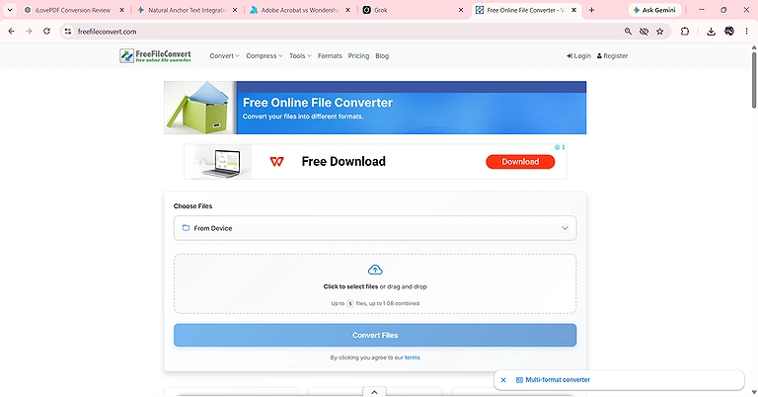Switch to the Grok tab
Screen dimensions: 758x397
(414, 10)
